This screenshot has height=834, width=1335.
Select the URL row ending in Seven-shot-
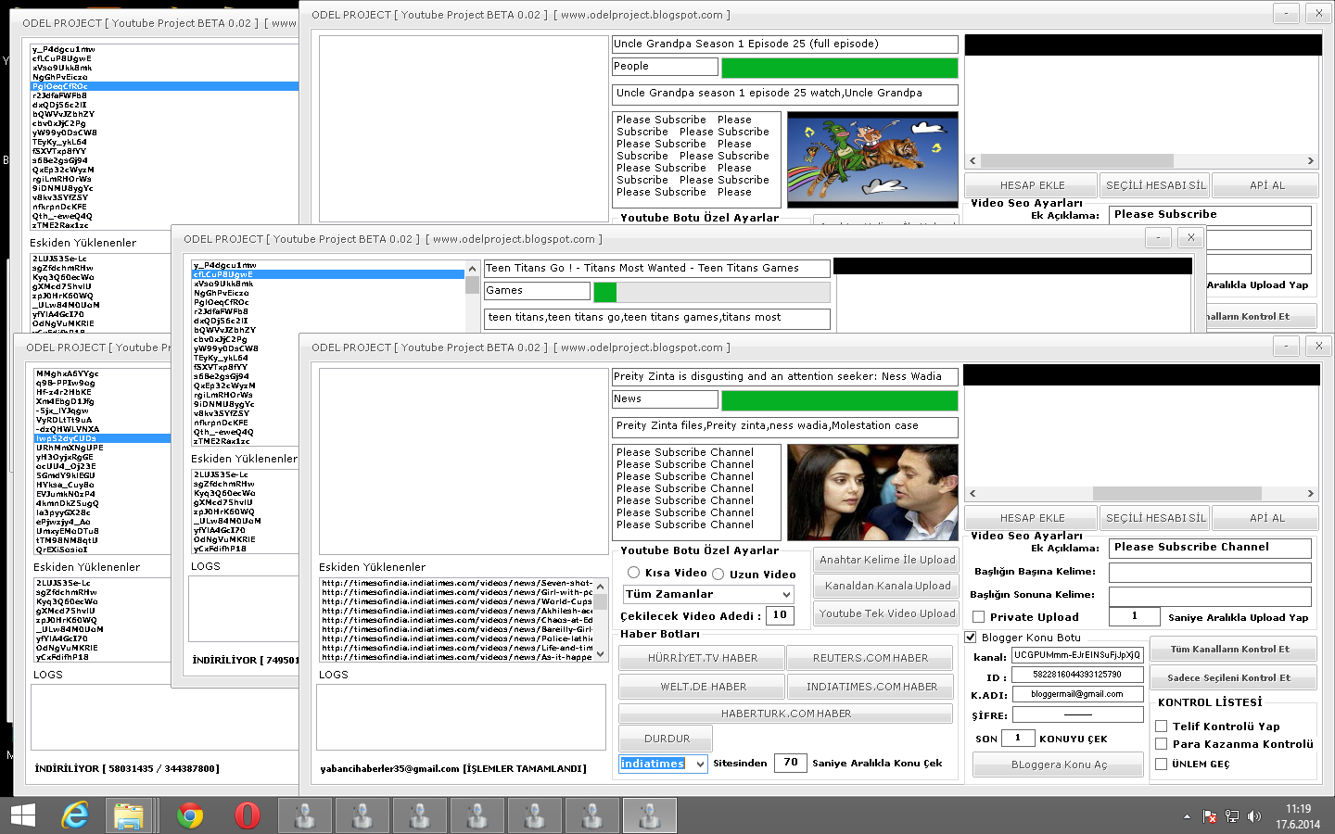pyautogui.click(x=457, y=583)
